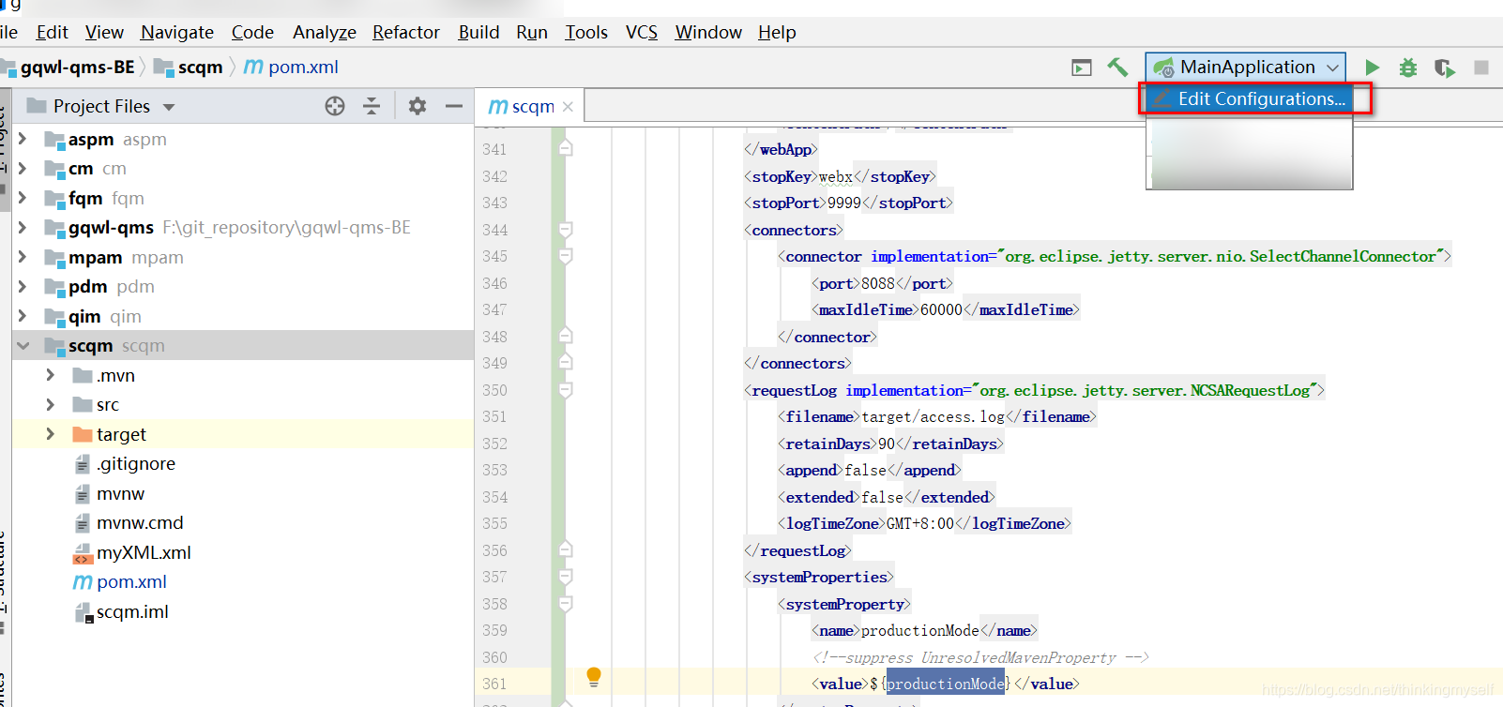Start debugging with the bug icon

click(x=1408, y=68)
